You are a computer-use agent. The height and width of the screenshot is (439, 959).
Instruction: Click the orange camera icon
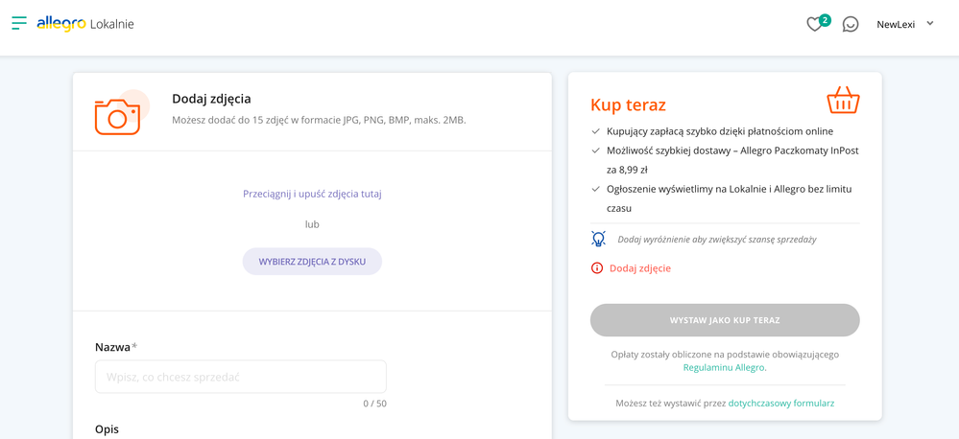click(121, 113)
